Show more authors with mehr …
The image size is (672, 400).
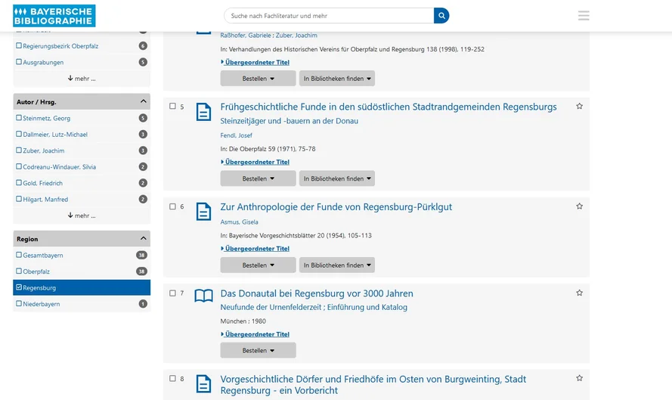tap(82, 216)
